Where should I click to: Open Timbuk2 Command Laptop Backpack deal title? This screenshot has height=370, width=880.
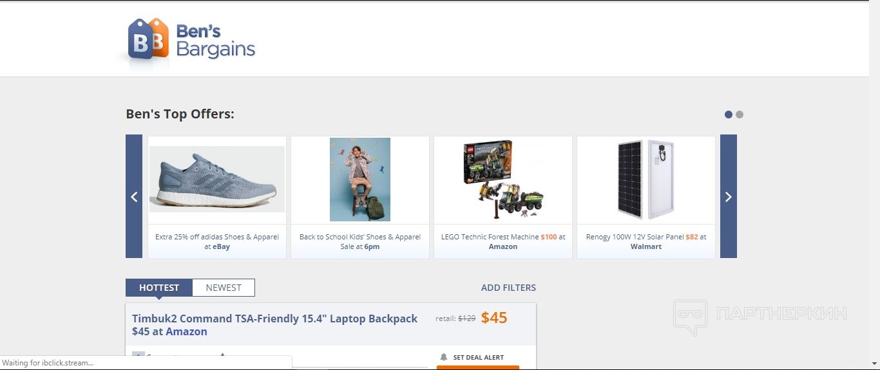click(x=275, y=325)
